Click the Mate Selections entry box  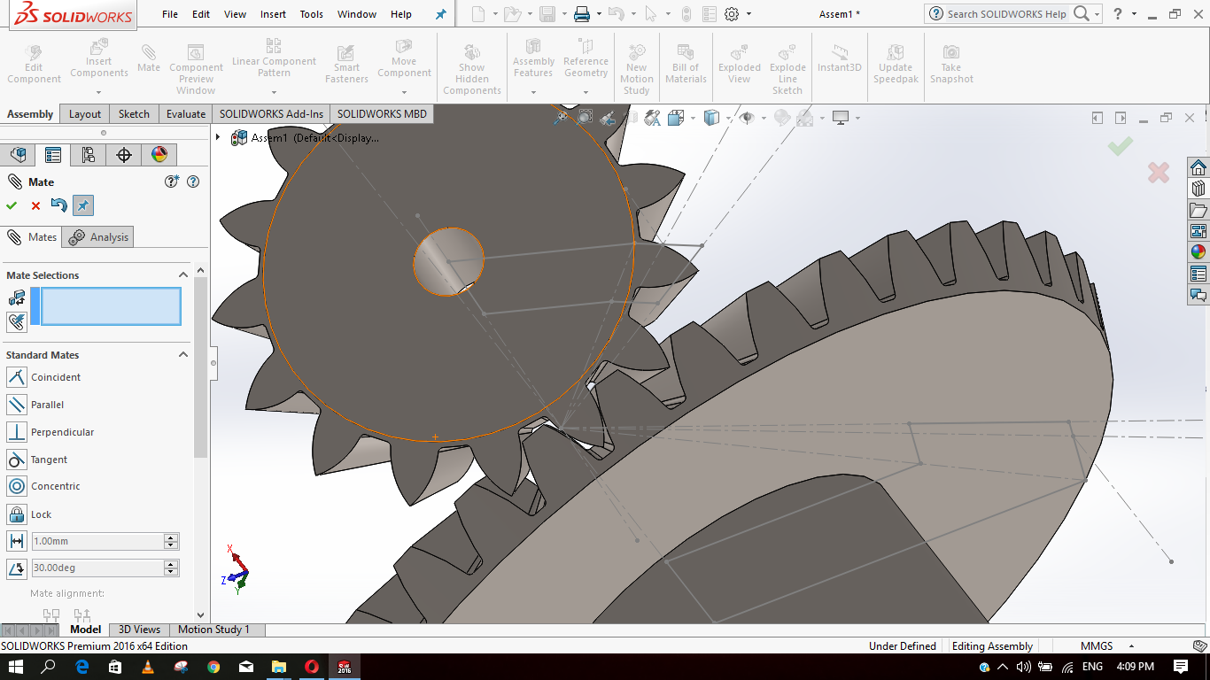point(110,306)
